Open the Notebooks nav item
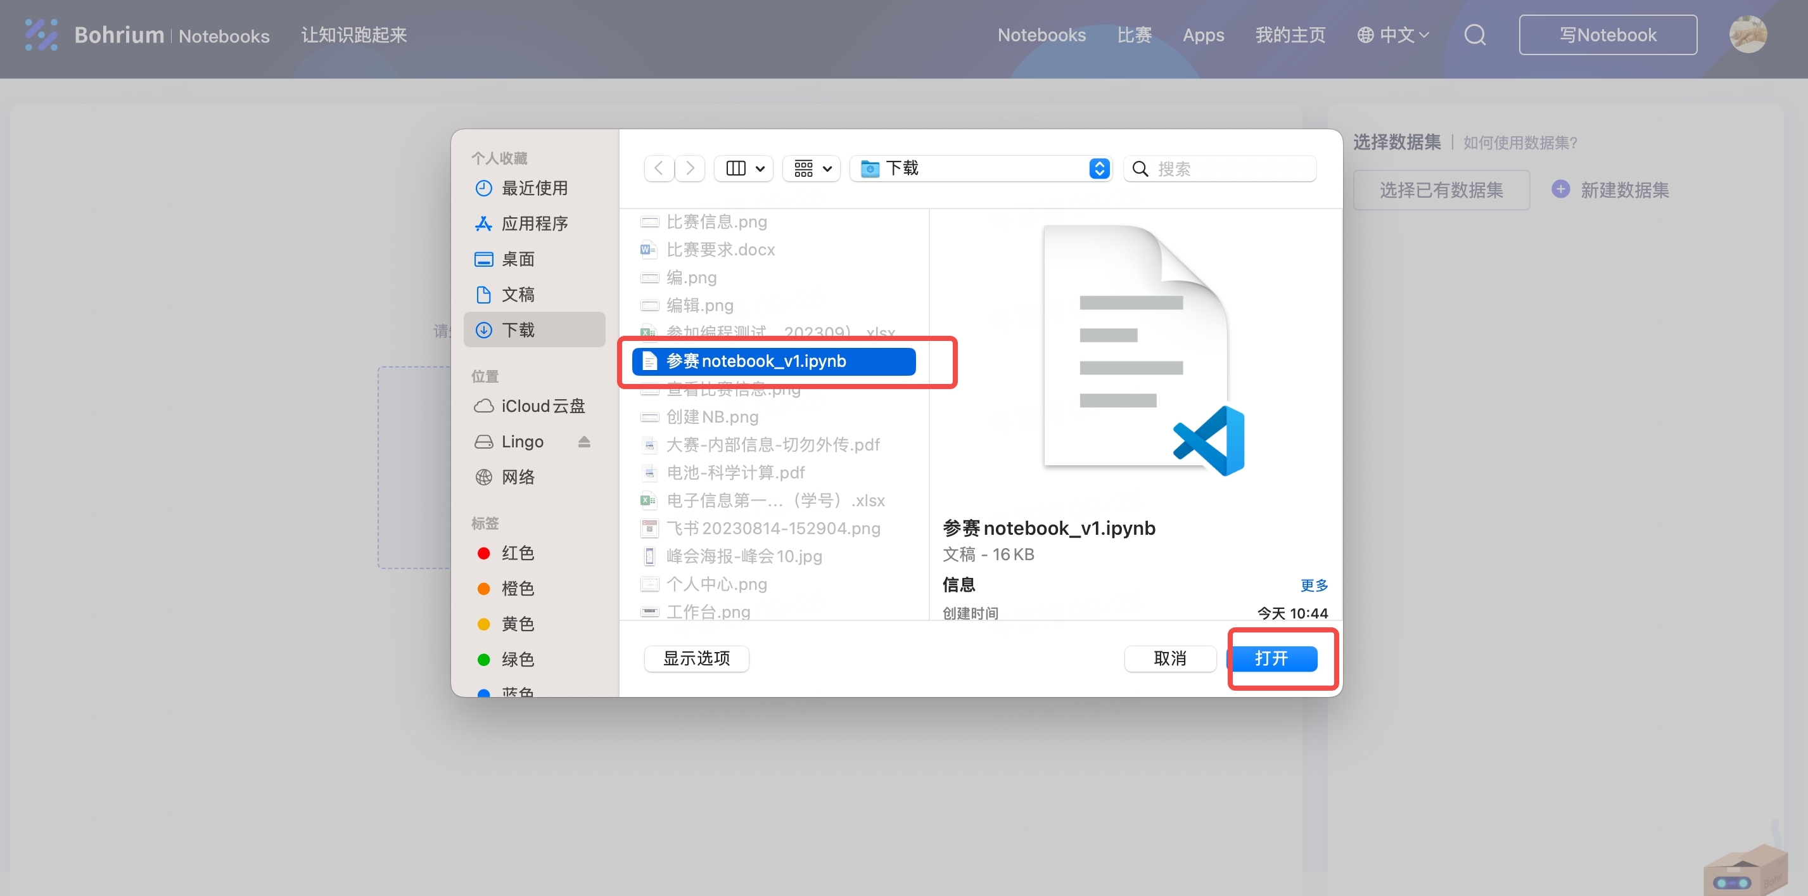 pos(1041,34)
